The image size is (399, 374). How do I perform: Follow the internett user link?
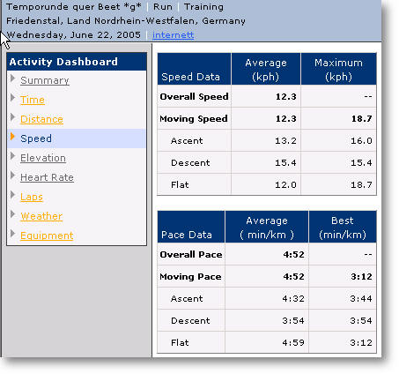173,35
